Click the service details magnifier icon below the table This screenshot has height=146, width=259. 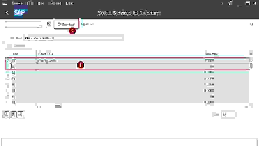[6, 115]
